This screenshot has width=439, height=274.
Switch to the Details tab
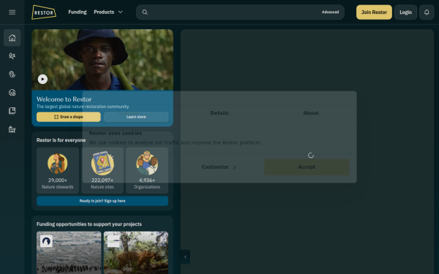coord(219,113)
